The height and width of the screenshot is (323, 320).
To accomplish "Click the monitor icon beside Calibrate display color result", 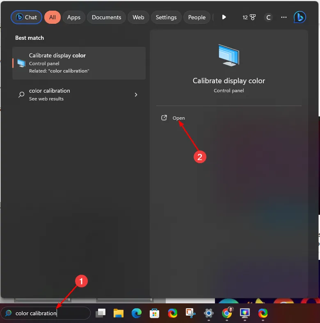I will pyautogui.click(x=21, y=63).
